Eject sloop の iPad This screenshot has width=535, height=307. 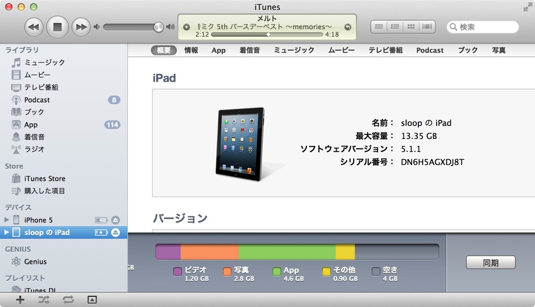click(x=116, y=233)
